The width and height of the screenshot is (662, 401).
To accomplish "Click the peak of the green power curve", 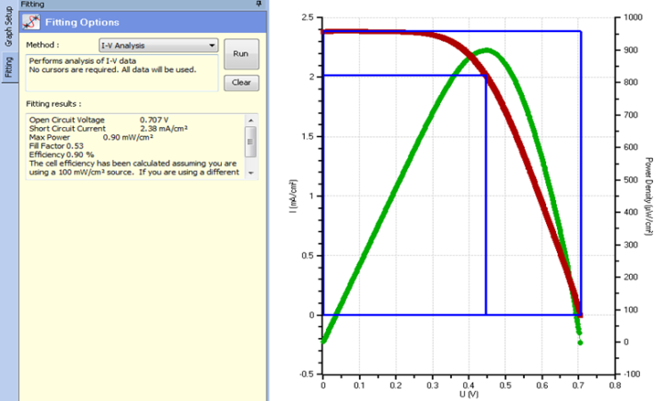I will 486,50.
